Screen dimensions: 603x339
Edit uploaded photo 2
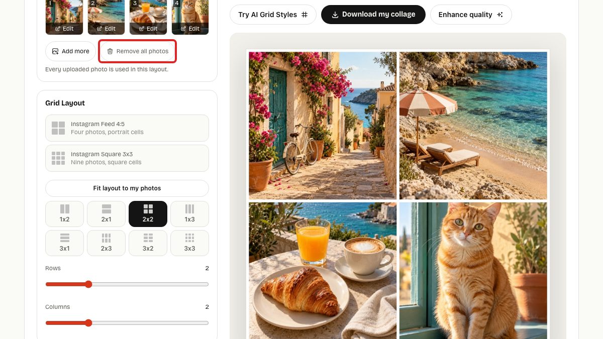106,29
